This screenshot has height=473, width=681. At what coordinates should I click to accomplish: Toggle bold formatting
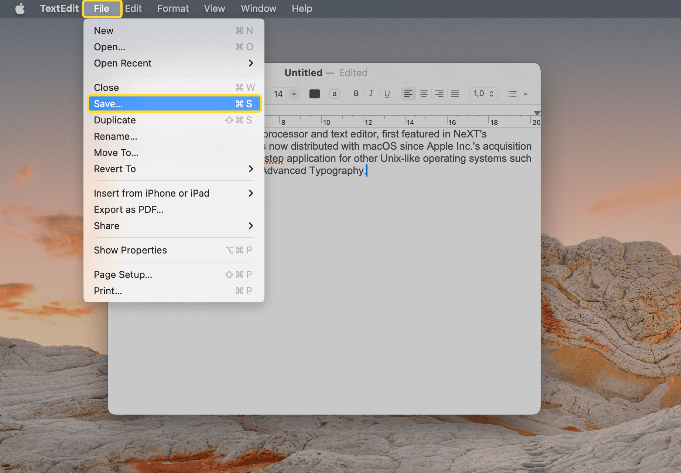356,93
